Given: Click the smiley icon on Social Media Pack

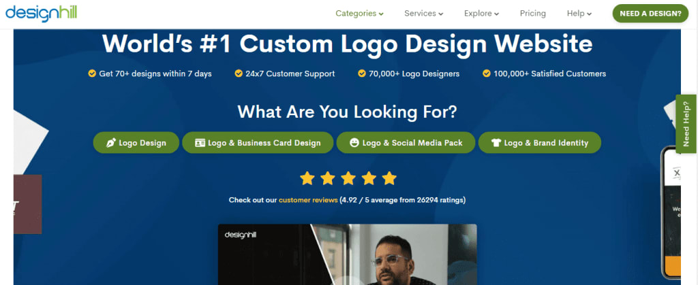Looking at the screenshot, I should pos(354,143).
